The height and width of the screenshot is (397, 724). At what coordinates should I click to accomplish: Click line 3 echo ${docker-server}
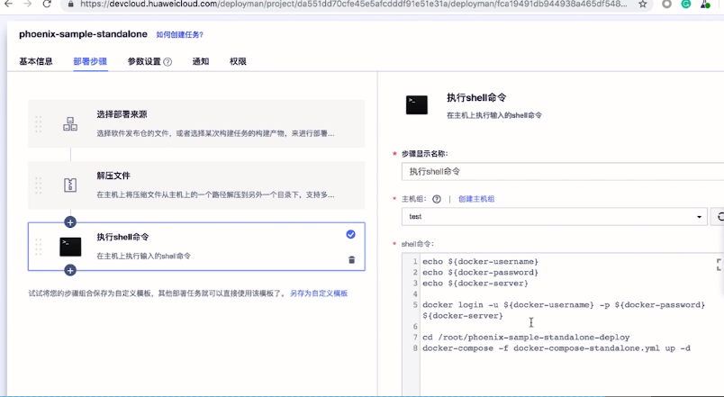[475, 283]
